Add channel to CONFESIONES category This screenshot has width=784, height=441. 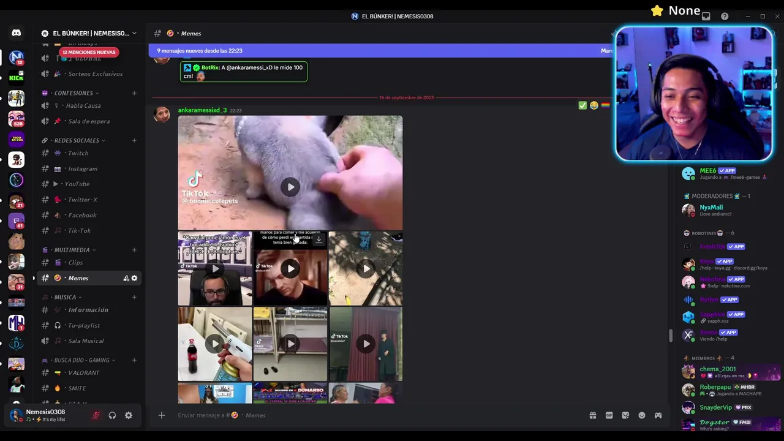[134, 93]
